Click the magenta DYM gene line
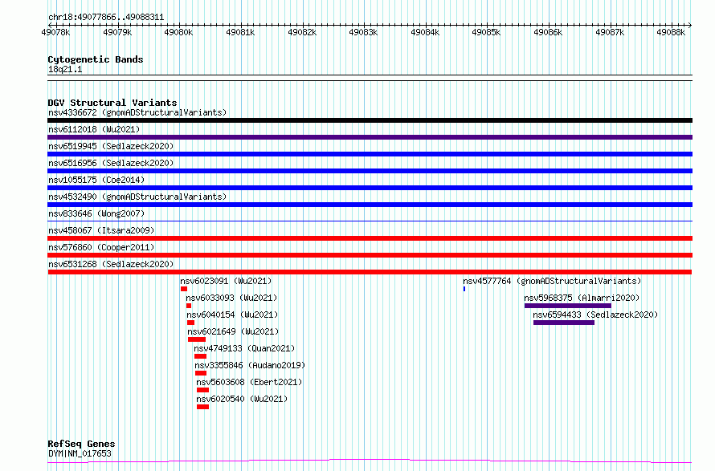Image resolution: width=715 pixels, height=471 pixels. point(370,461)
